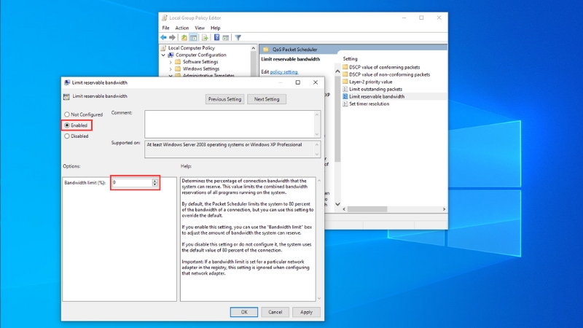
Task: Select the Enabled radio button
Action: 68,125
